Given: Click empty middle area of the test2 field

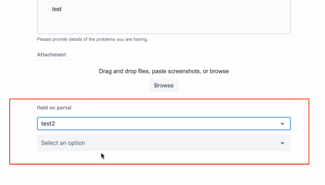Looking at the screenshot, I should 168,124.
